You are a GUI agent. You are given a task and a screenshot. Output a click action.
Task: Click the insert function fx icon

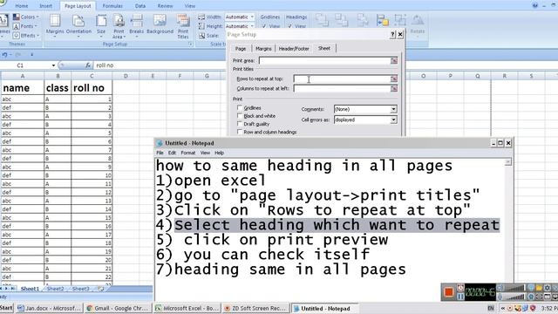pos(87,65)
